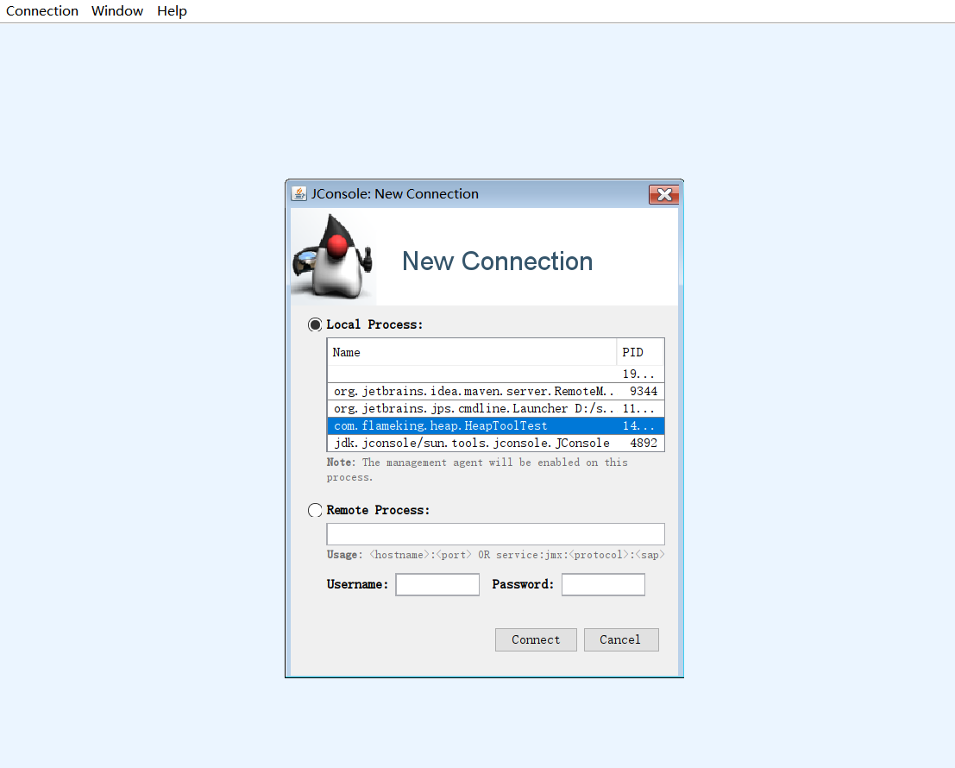
Task: Select the org.jetbrains.jps.cmdline.Launcher process row
Action: click(x=496, y=408)
